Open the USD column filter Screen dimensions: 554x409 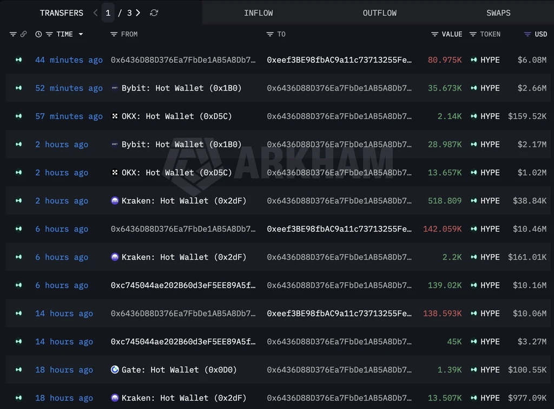527,34
